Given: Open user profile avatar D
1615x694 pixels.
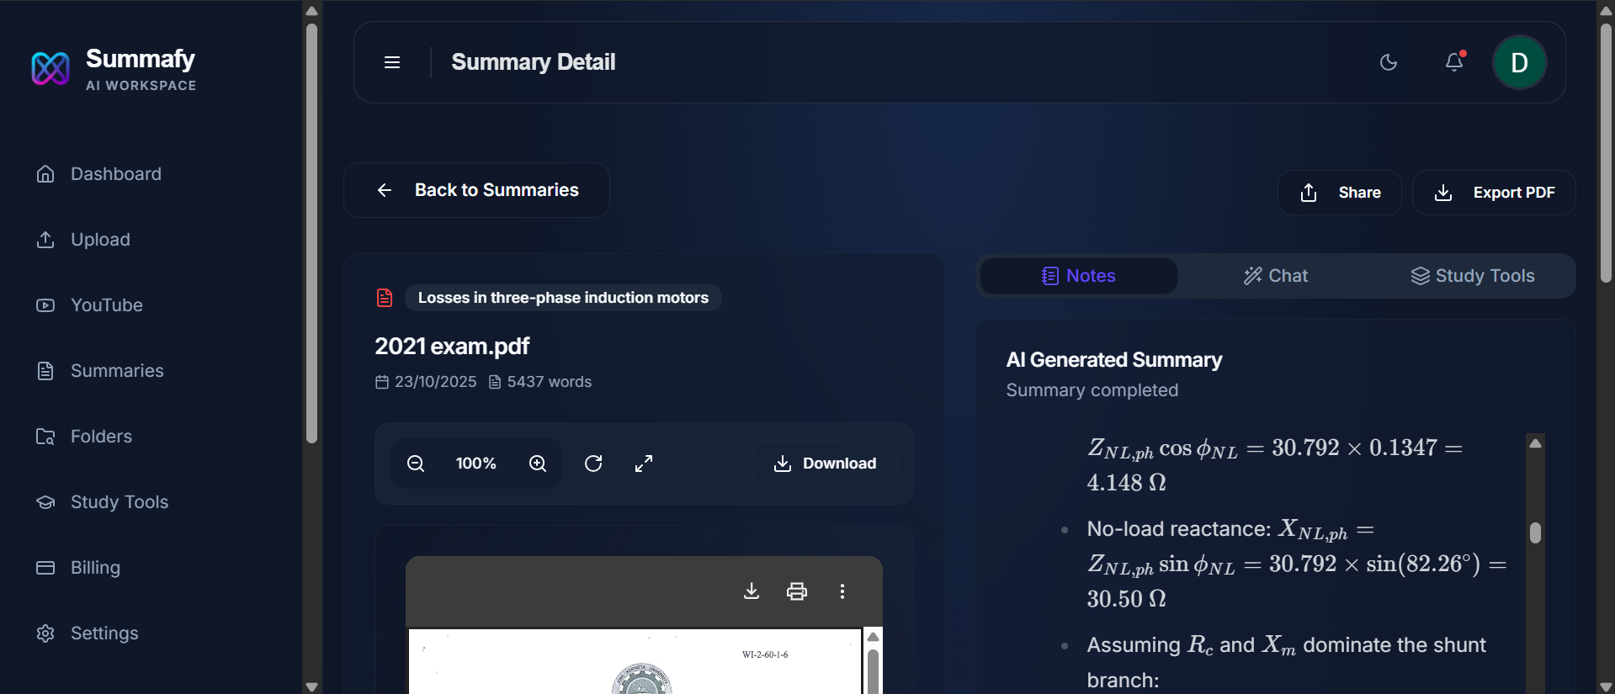Looking at the screenshot, I should (x=1519, y=62).
